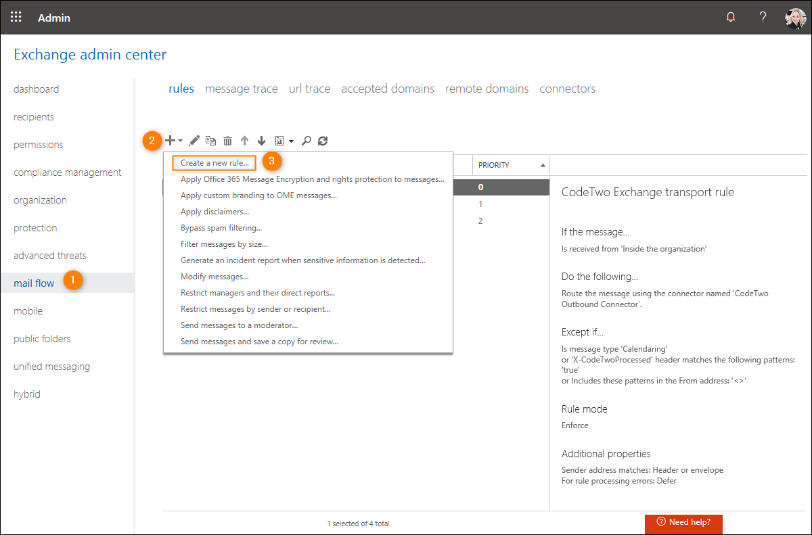
Task: Open the notifications bell
Action: tap(730, 17)
